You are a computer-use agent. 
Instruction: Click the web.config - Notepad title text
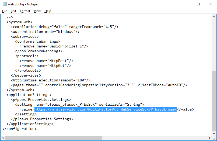click(x=24, y=4)
